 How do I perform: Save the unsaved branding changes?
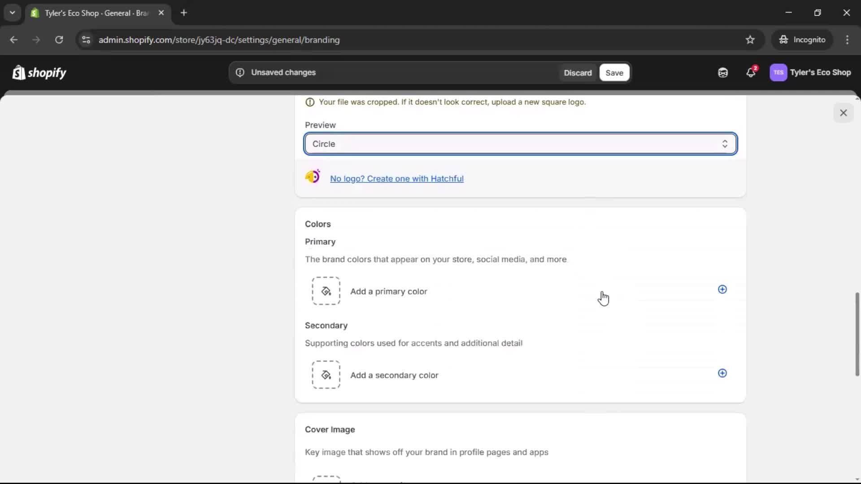[x=614, y=73]
